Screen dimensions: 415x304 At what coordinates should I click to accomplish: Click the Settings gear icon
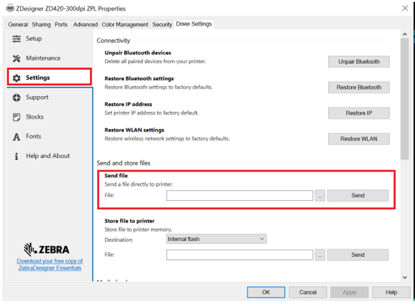coord(16,78)
